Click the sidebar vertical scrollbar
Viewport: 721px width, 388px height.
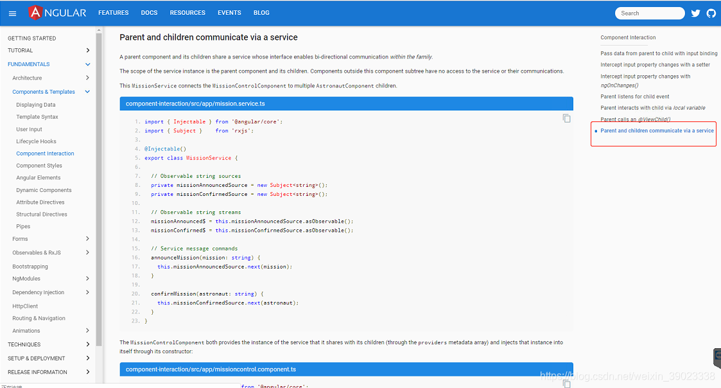99,189
